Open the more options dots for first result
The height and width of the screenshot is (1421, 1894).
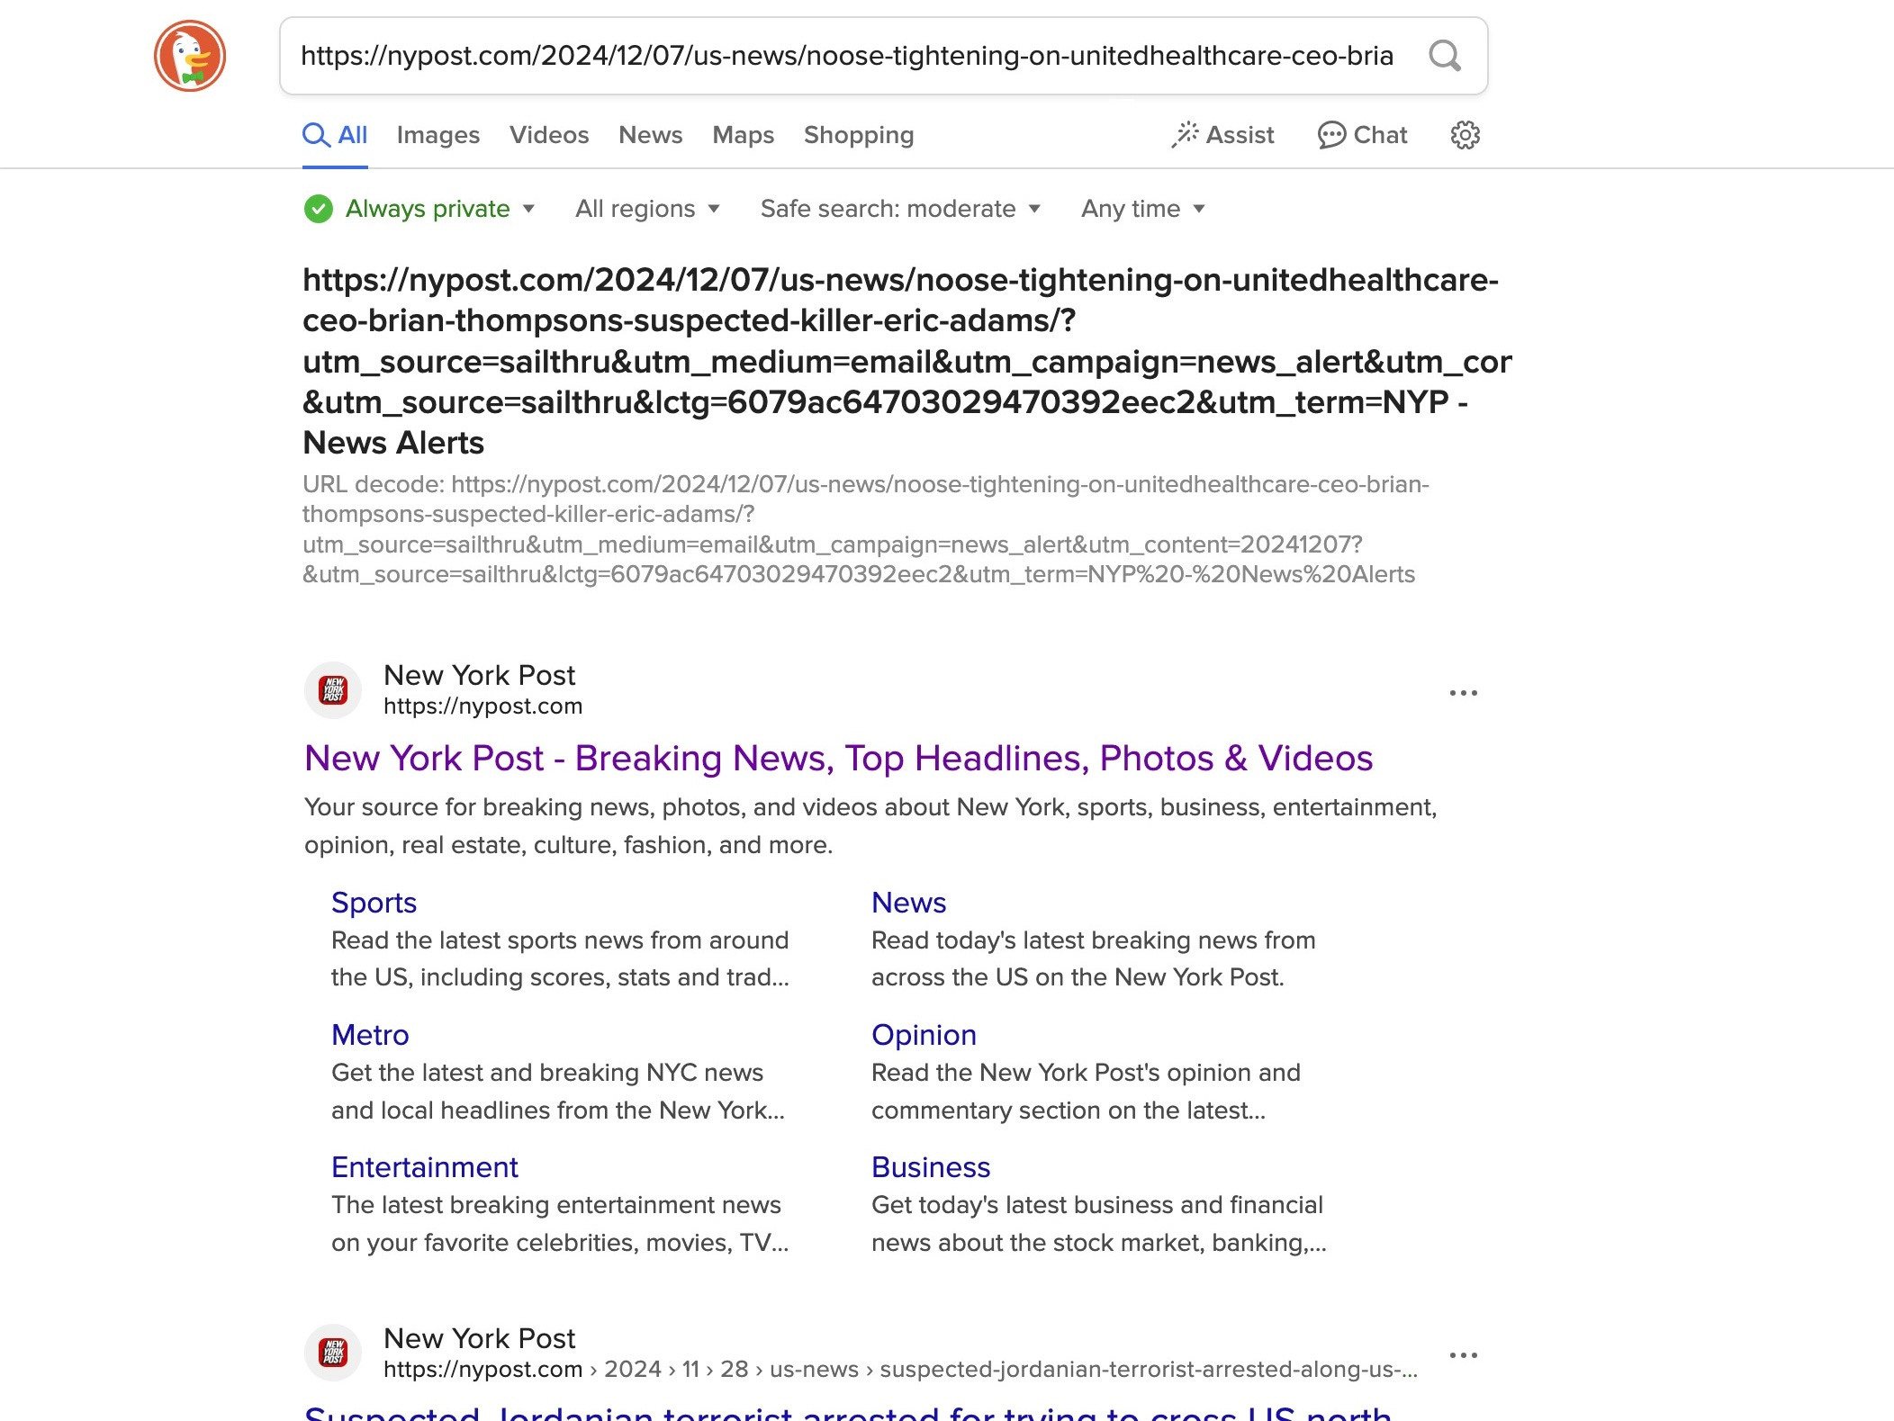pos(1463,693)
